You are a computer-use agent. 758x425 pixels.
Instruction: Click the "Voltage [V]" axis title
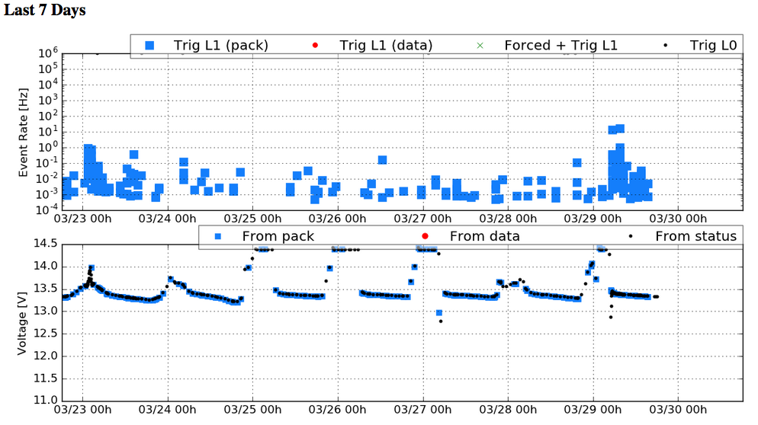(22, 324)
